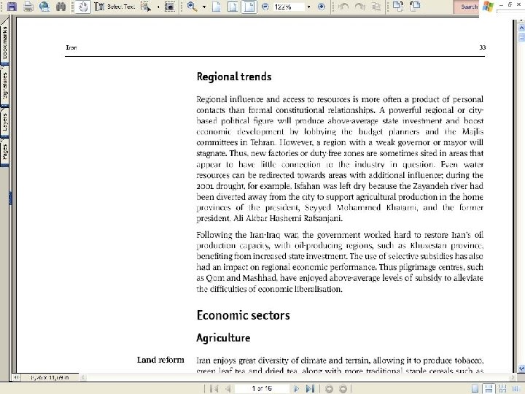The width and height of the screenshot is (525, 394).
Task: Open the Pages side tab
Action: pyautogui.click(x=4, y=152)
